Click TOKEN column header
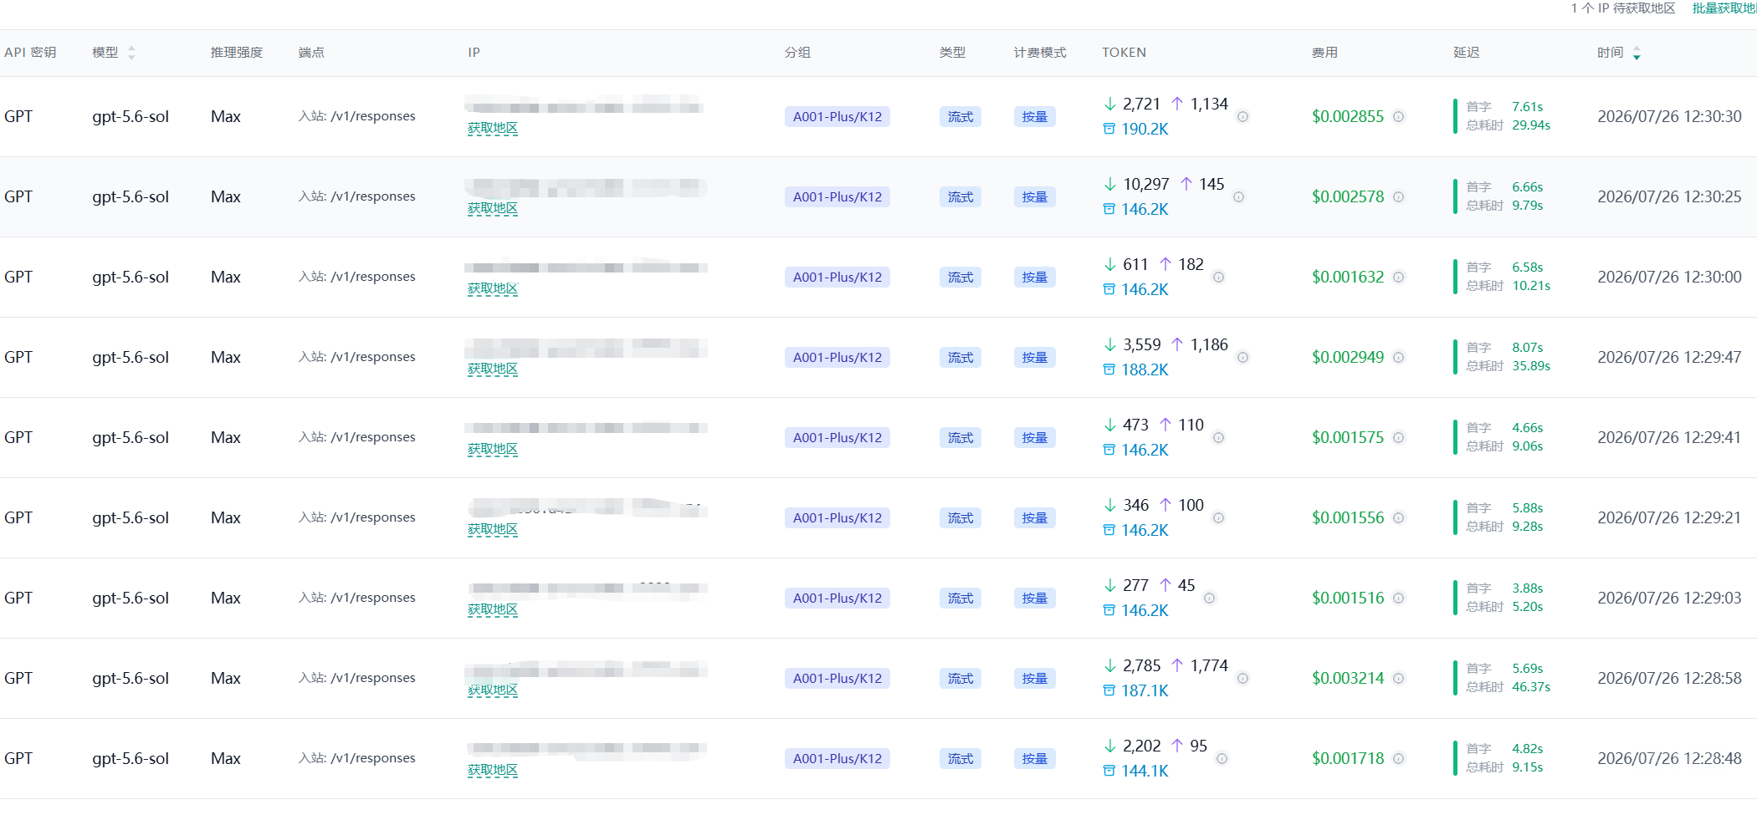The width and height of the screenshot is (1757, 815). (x=1124, y=53)
